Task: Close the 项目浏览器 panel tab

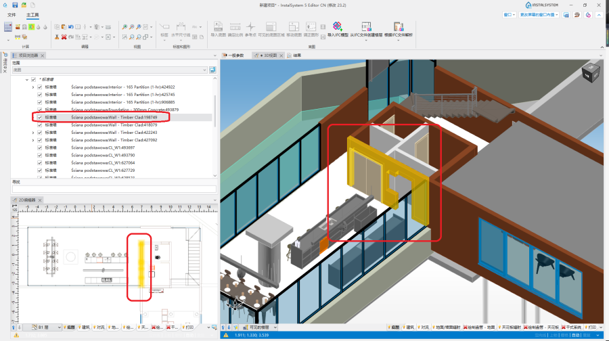Action: point(43,55)
